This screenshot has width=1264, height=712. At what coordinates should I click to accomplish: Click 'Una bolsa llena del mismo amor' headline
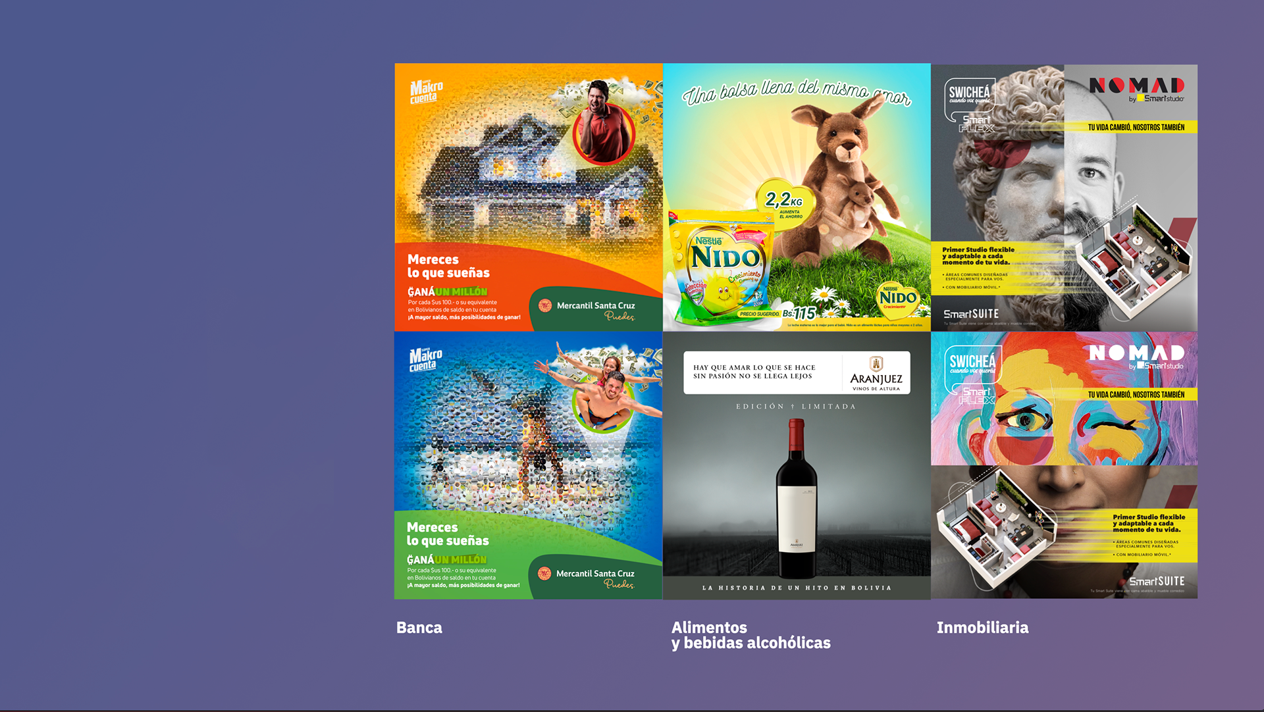[x=797, y=93]
